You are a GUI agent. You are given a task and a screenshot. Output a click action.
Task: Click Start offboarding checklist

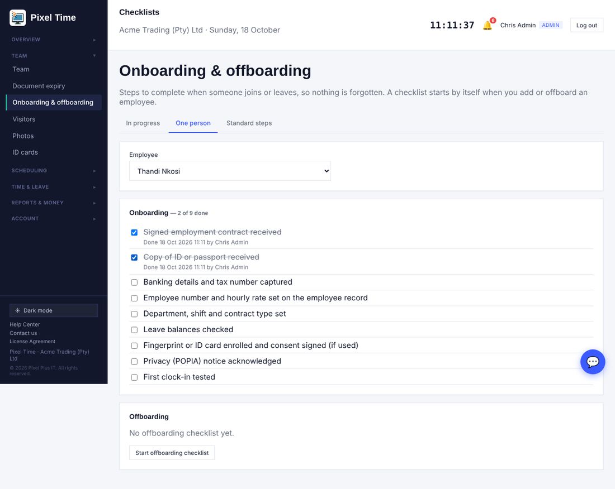[172, 453]
